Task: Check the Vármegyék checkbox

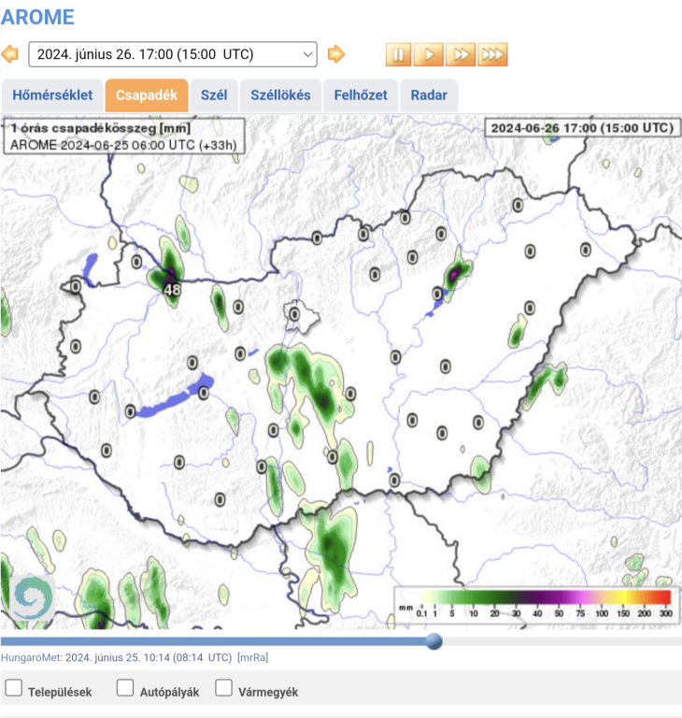Action: tap(223, 688)
